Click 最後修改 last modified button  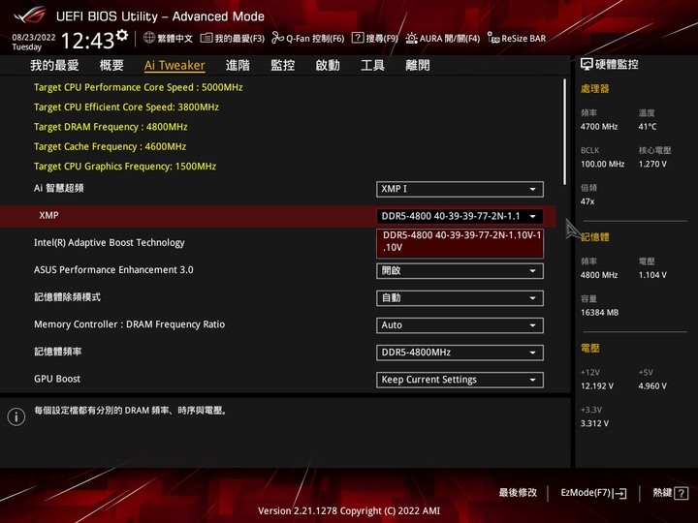(x=518, y=492)
